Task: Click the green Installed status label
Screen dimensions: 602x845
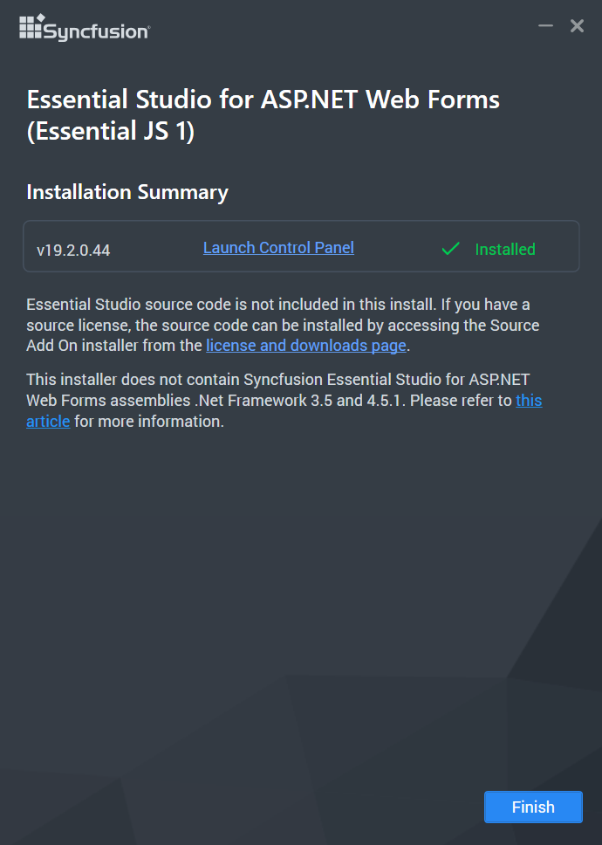Action: pos(505,249)
